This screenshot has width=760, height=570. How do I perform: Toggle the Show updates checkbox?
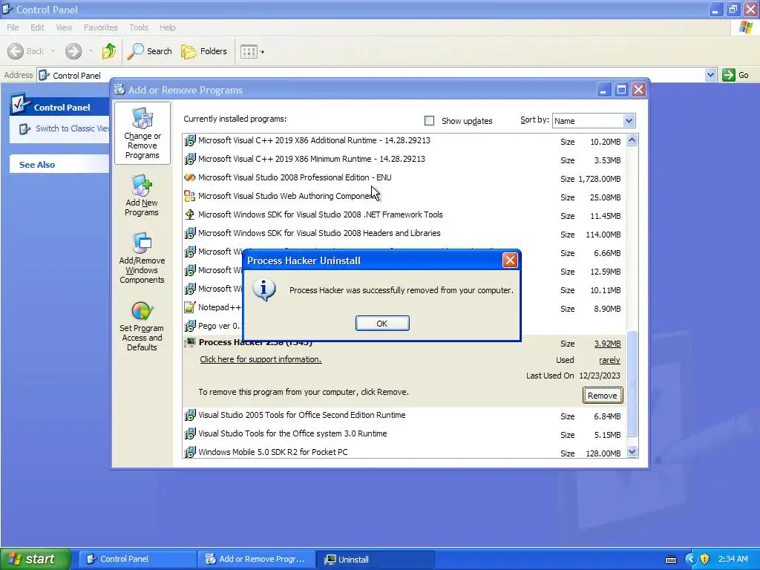(429, 121)
